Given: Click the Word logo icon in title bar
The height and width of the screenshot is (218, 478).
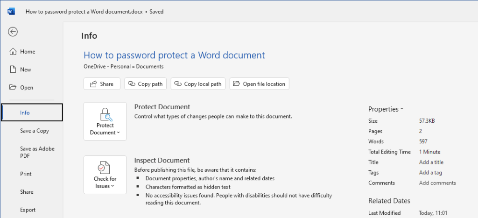Looking at the screenshot, I should (x=11, y=12).
